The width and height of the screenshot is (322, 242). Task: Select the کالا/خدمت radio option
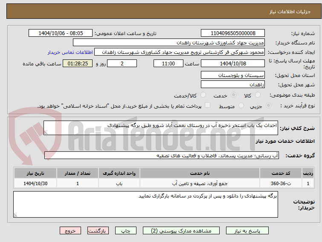tap(203, 95)
